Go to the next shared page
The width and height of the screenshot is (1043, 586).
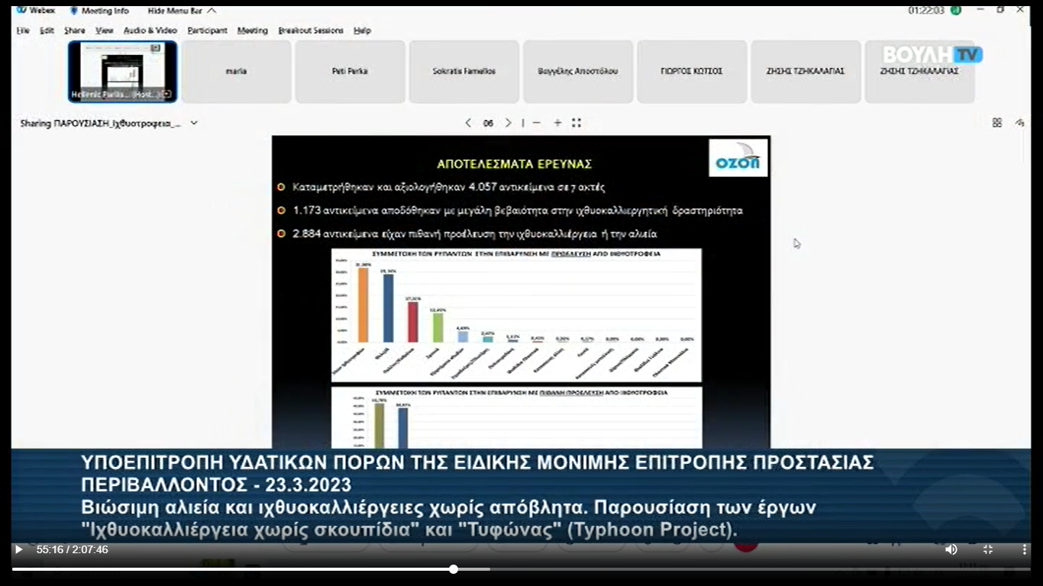[x=509, y=123]
